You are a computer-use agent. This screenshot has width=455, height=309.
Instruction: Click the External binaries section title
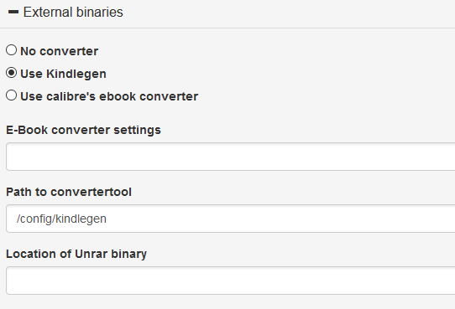click(73, 13)
